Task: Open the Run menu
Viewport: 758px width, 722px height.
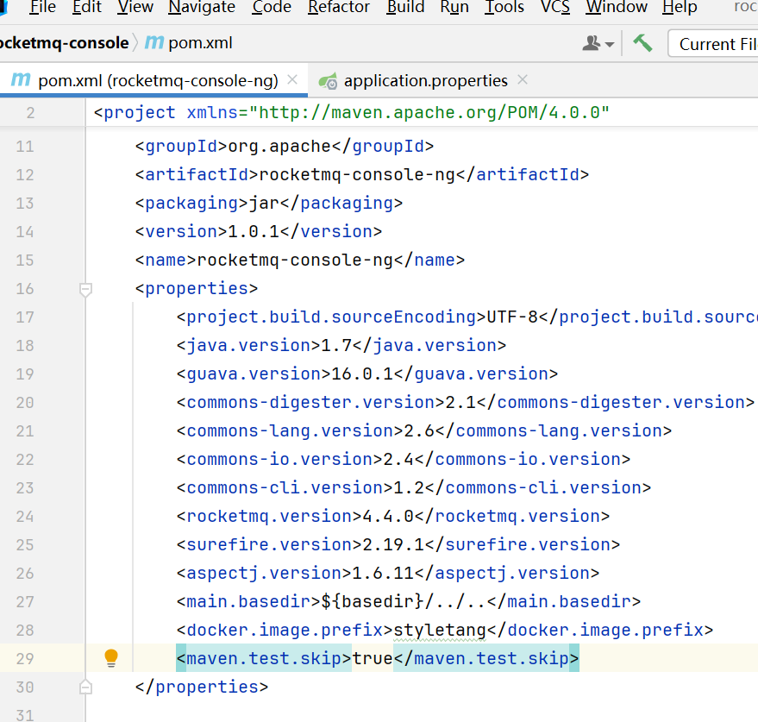Action: (x=454, y=7)
